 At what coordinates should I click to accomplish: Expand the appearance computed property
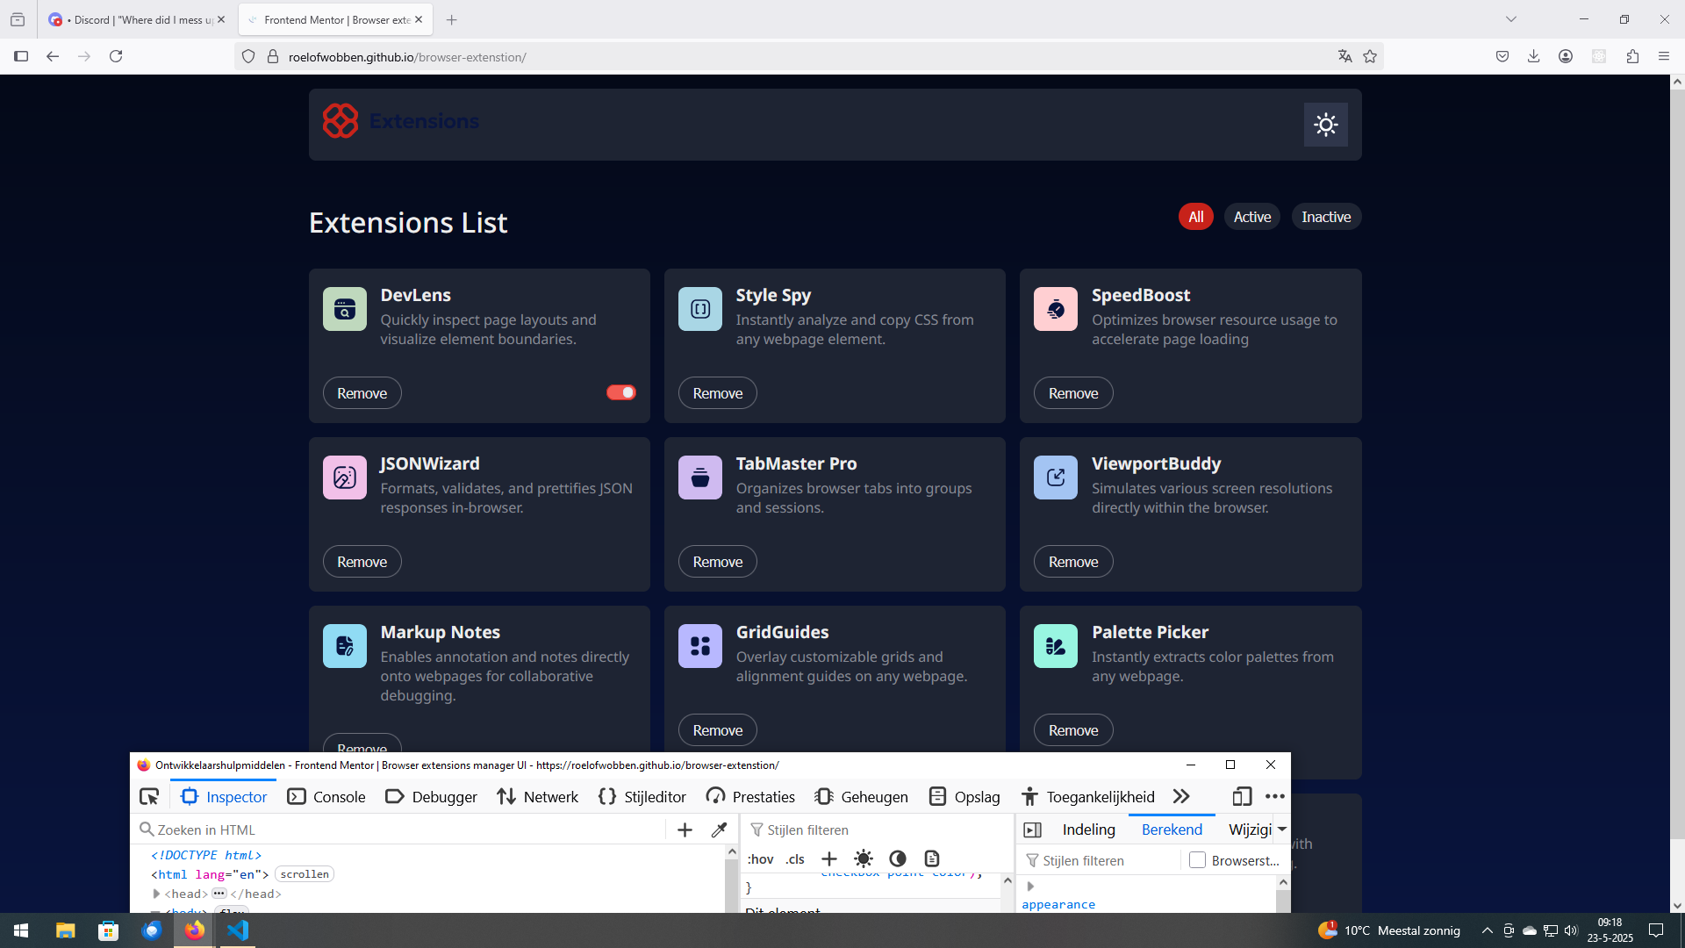tap(1030, 887)
